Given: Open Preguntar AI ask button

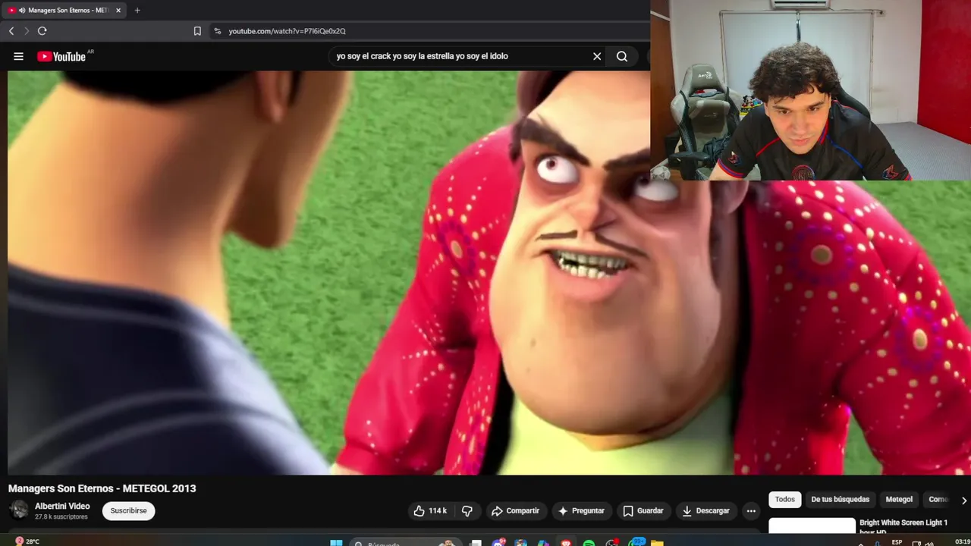Looking at the screenshot, I should tap(582, 511).
